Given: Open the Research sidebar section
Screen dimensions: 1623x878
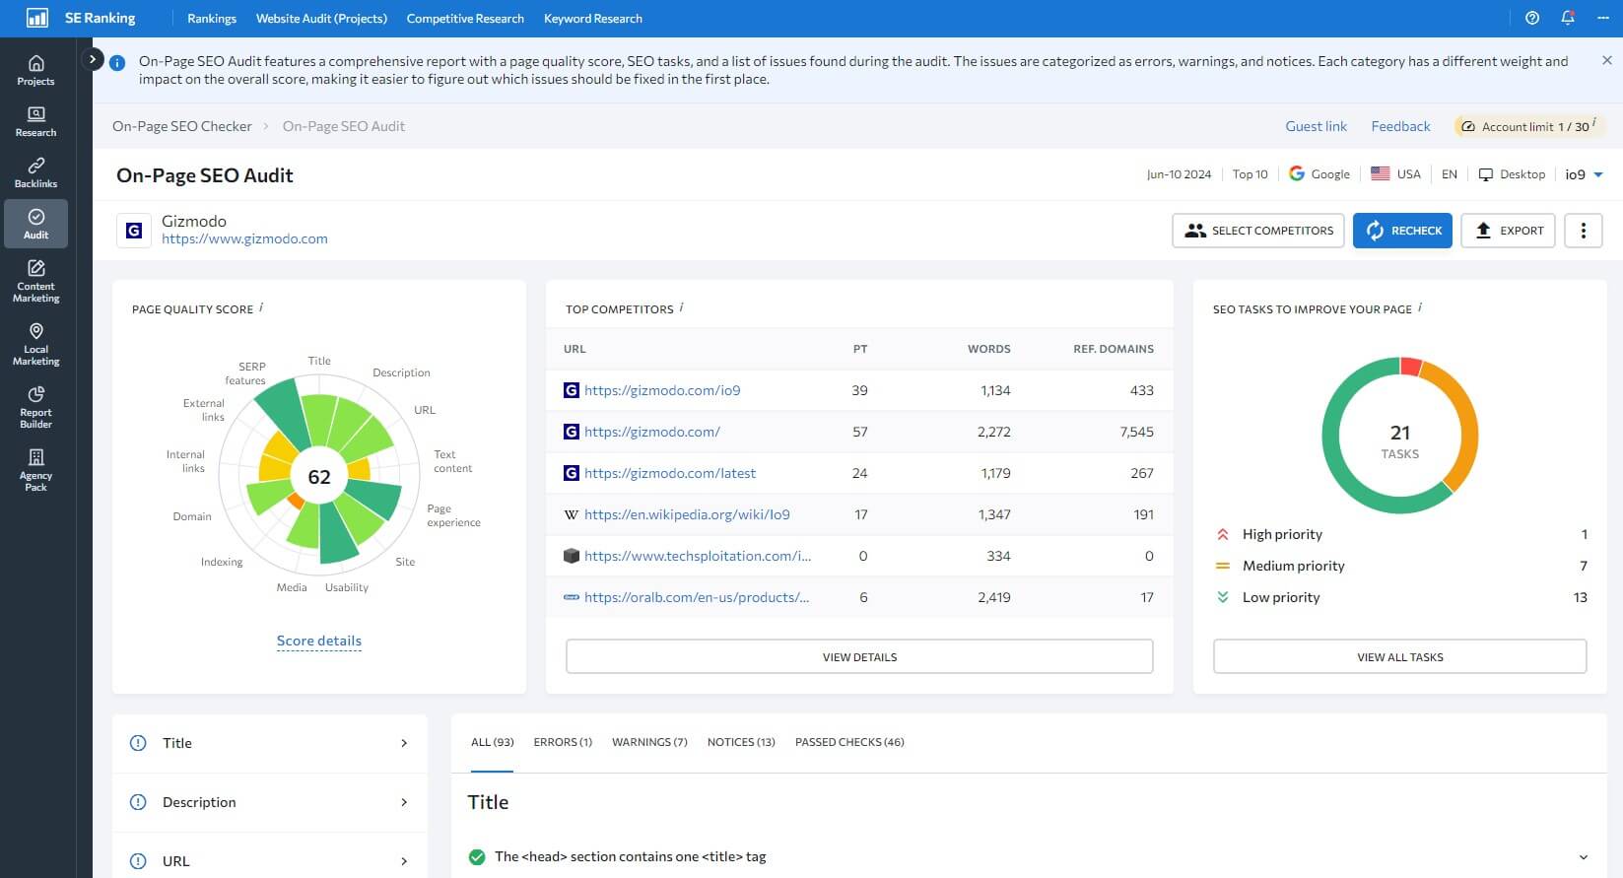Looking at the screenshot, I should 35,121.
